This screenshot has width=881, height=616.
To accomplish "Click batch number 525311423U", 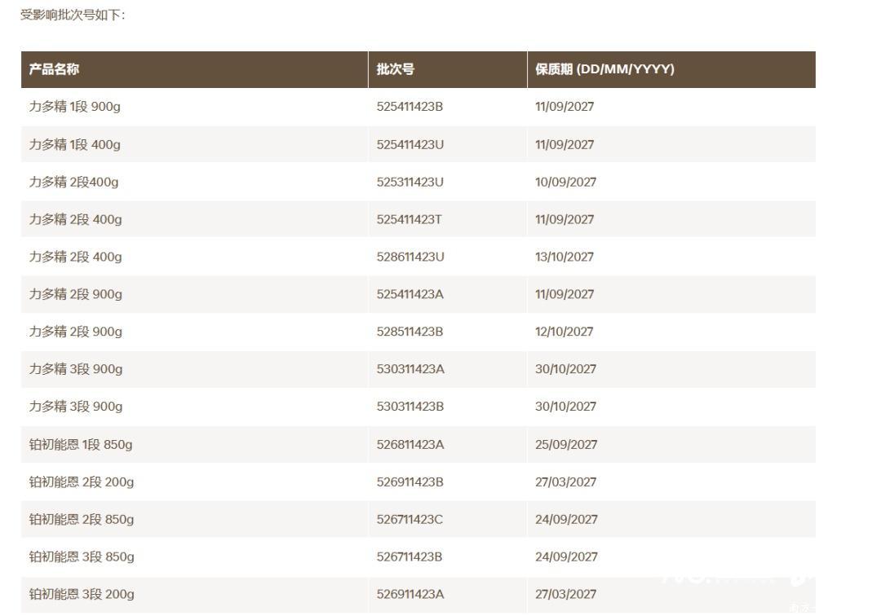I will pyautogui.click(x=410, y=182).
